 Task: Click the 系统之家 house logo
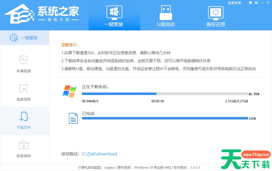tap(19, 14)
